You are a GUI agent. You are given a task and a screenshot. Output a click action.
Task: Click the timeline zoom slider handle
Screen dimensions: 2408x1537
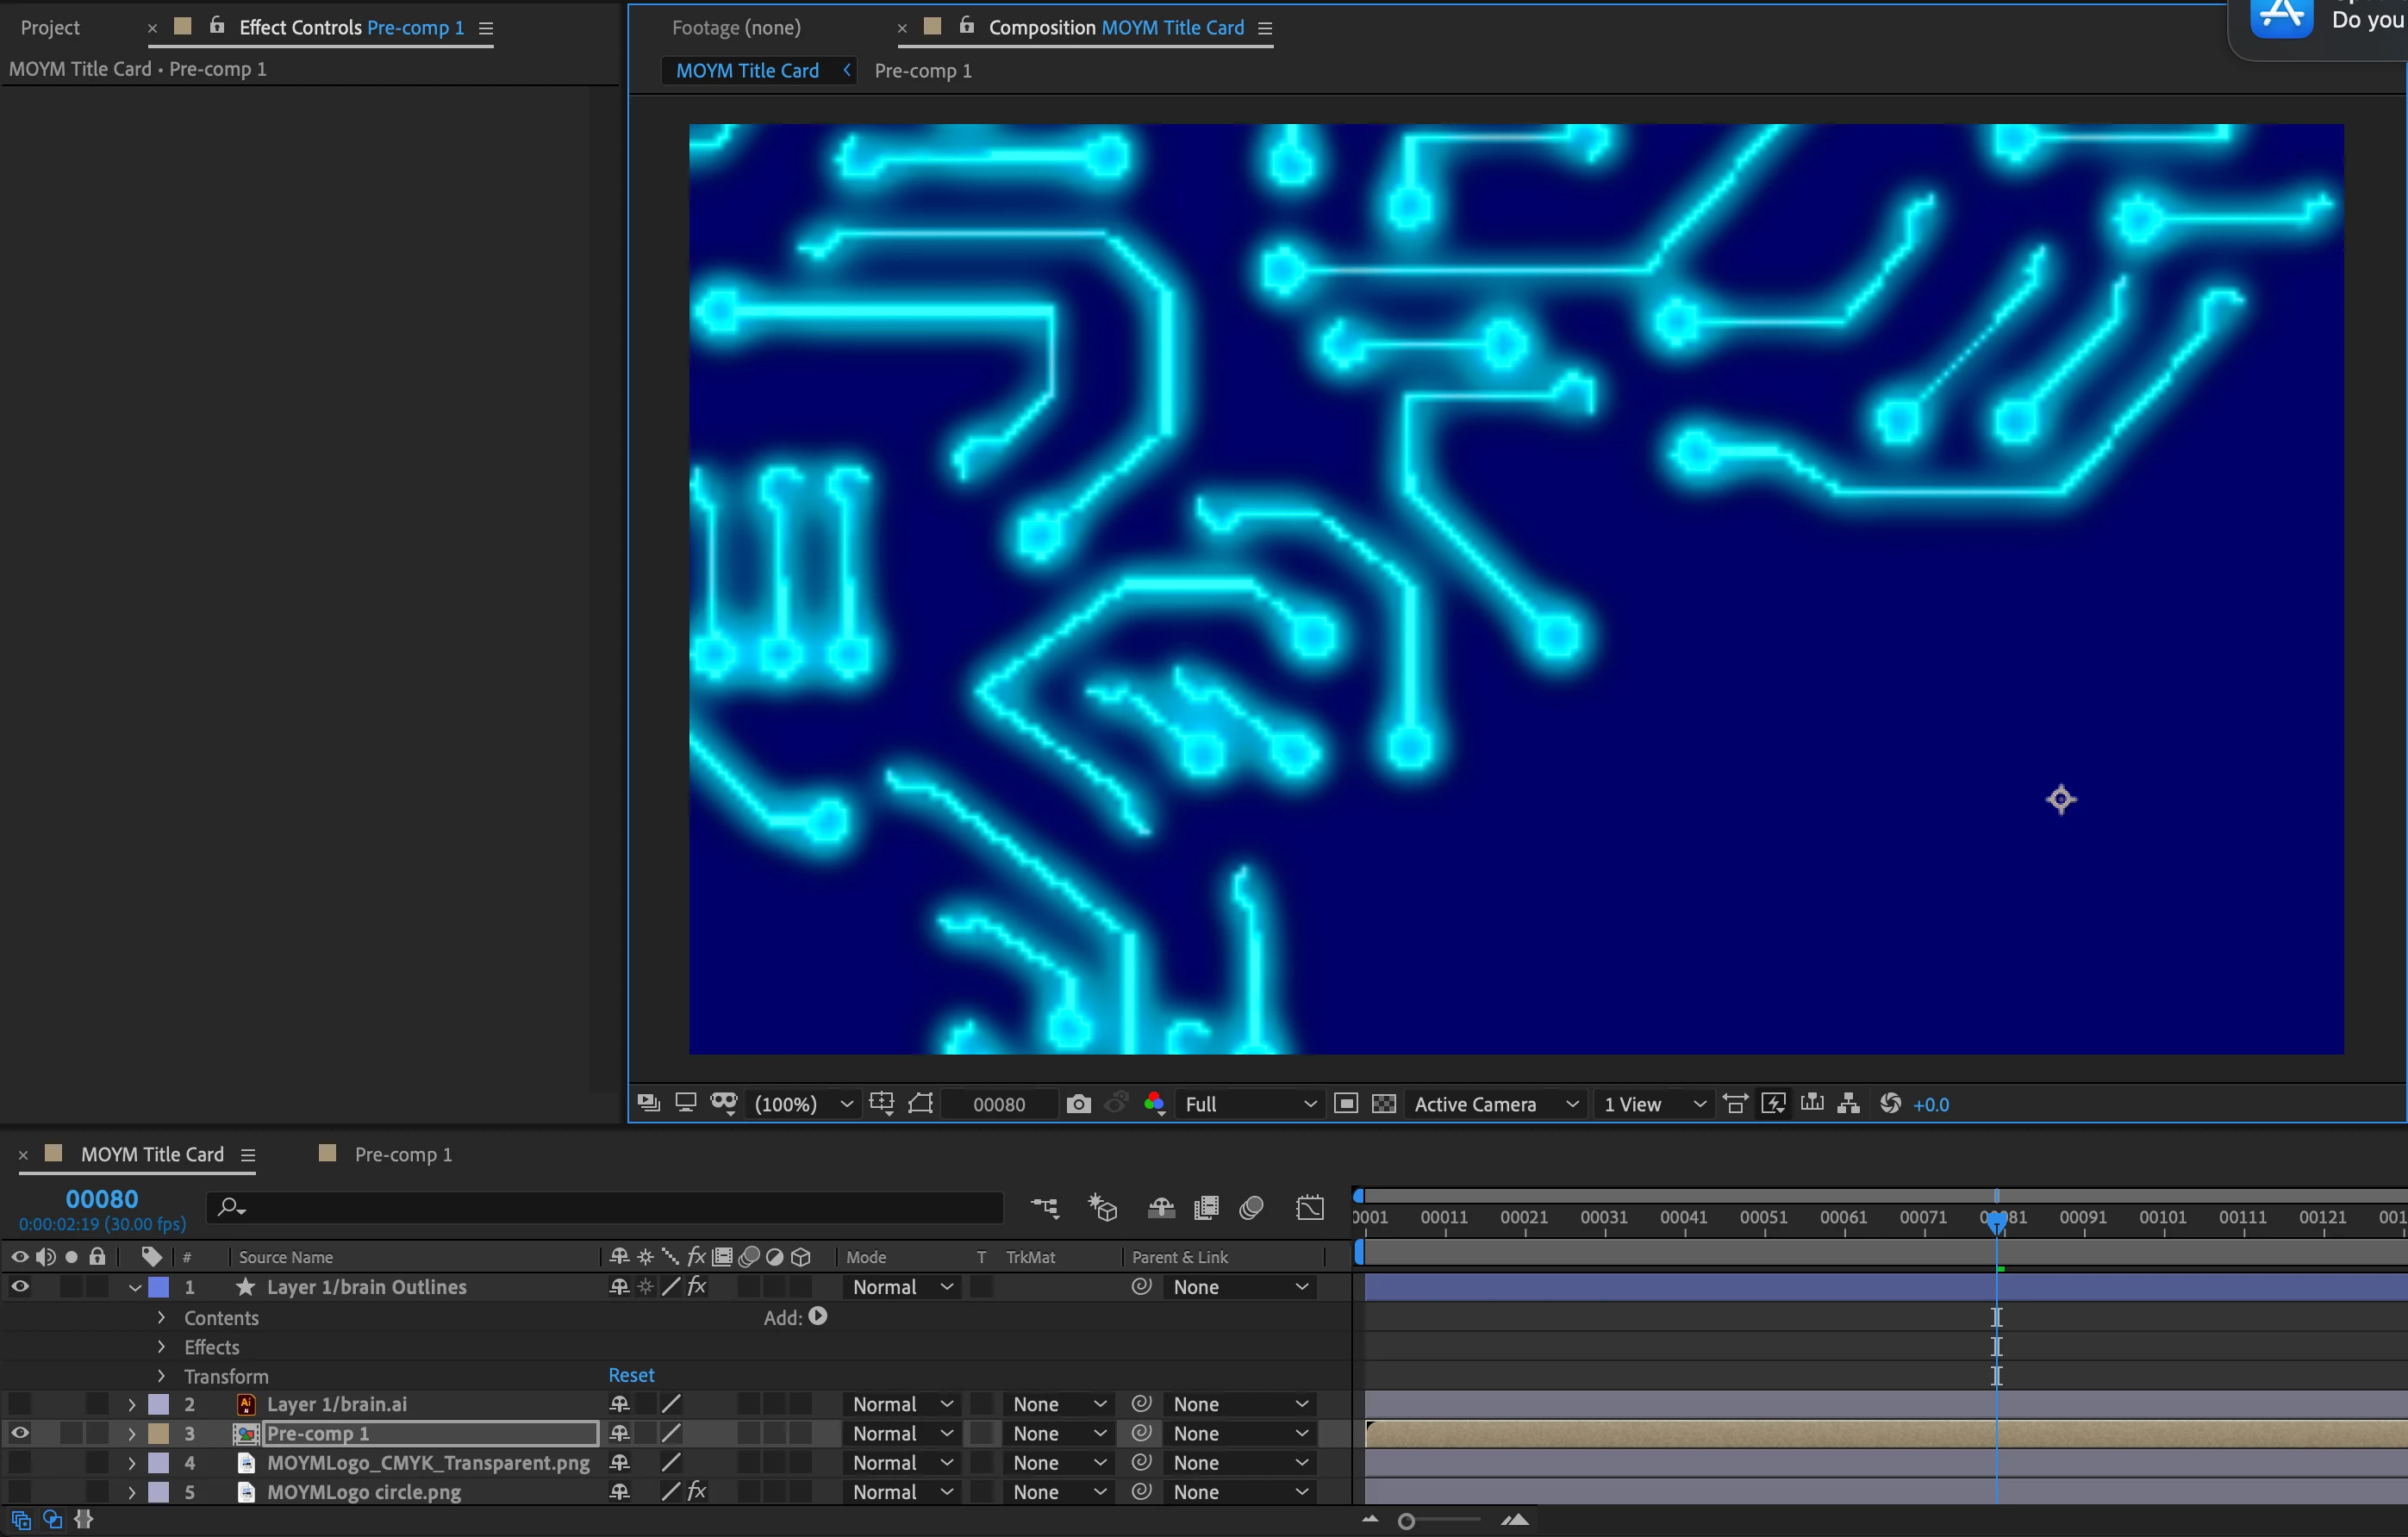(x=1406, y=1521)
